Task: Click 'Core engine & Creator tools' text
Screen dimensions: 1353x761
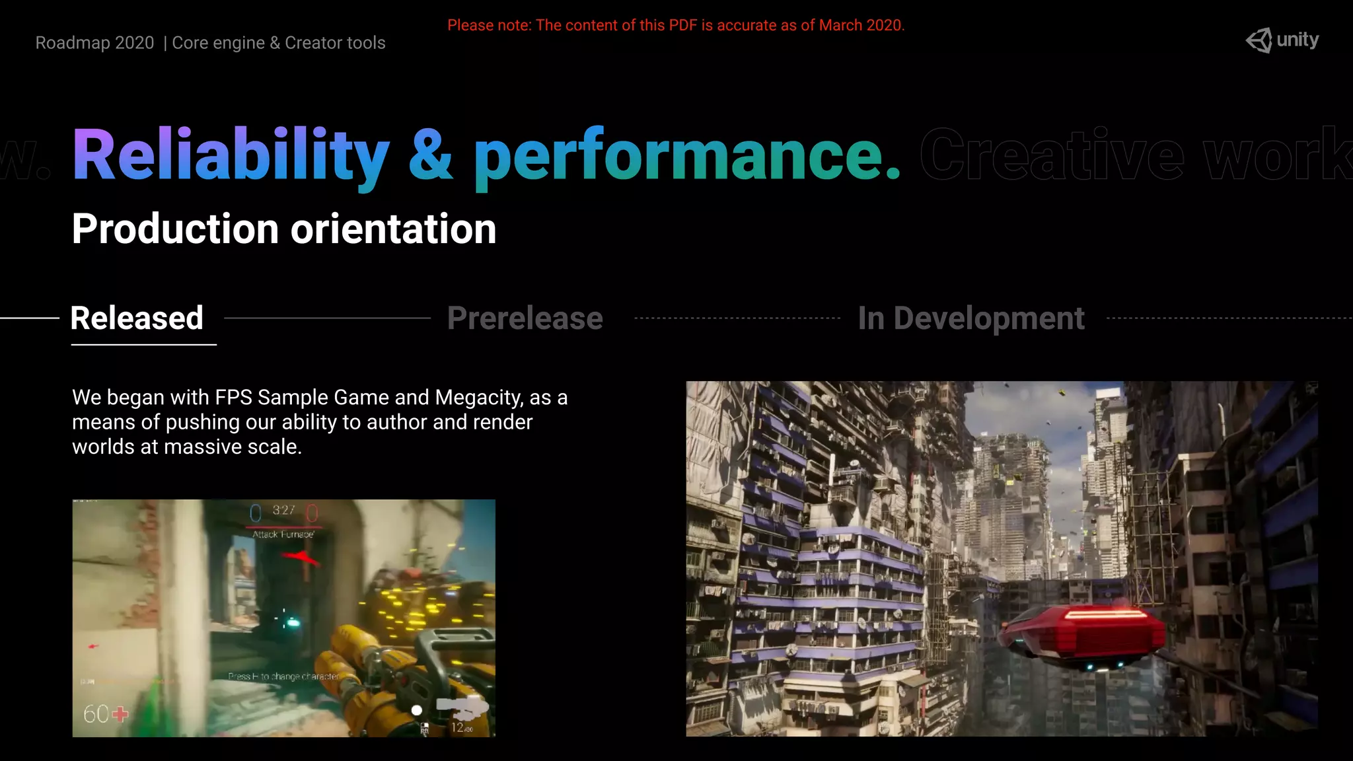Action: pyautogui.click(x=279, y=43)
